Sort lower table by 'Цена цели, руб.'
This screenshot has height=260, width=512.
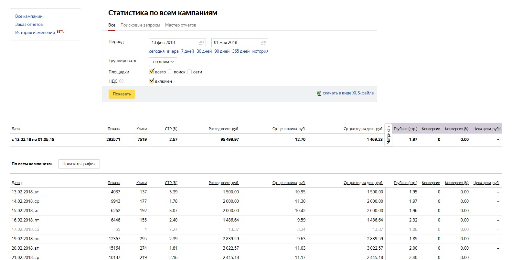pyautogui.click(x=486, y=183)
